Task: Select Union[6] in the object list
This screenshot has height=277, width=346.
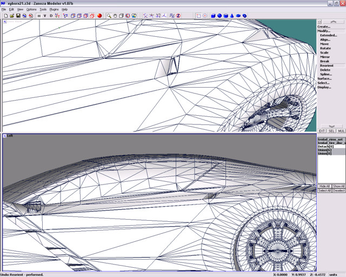Action: [x=324, y=150]
